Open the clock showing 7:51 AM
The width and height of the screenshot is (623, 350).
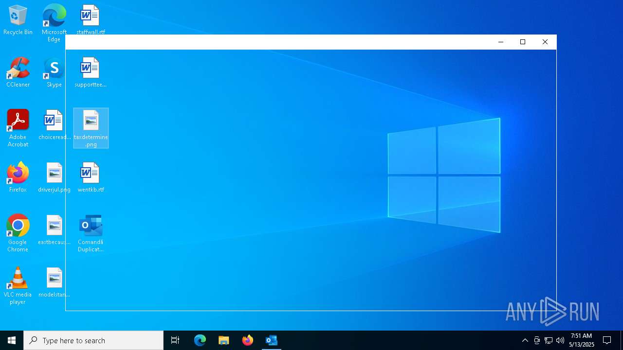click(582, 340)
